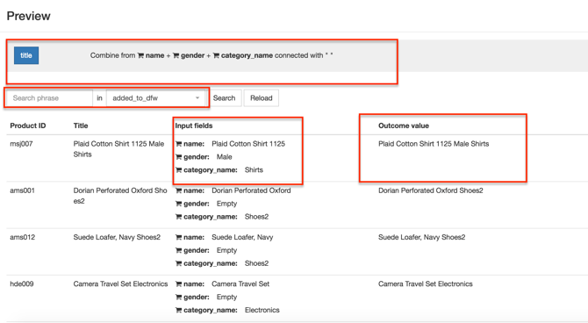
Task: Click the dropdown arrow of field selector
Action: tap(197, 98)
